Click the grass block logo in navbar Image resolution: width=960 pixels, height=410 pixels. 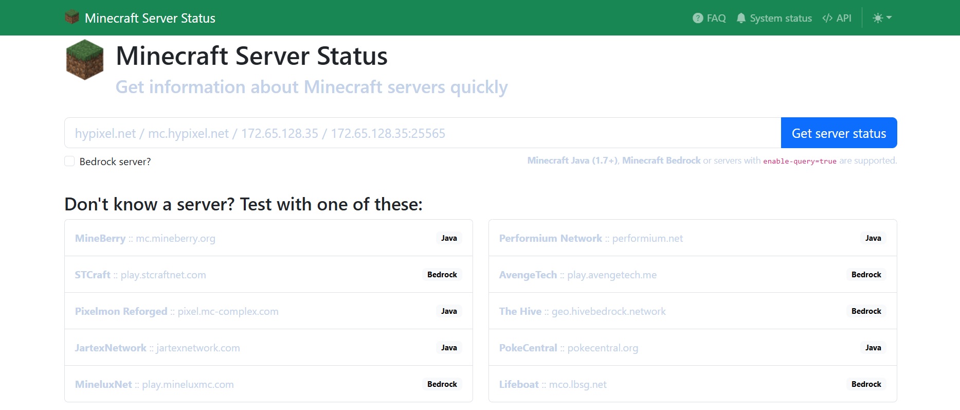[x=72, y=17]
